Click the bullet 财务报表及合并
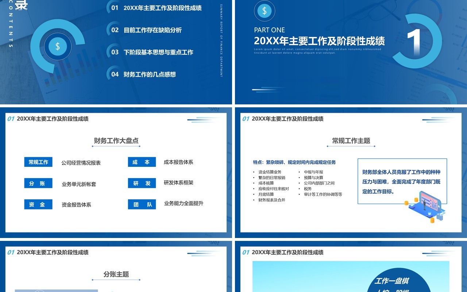 coord(272,200)
